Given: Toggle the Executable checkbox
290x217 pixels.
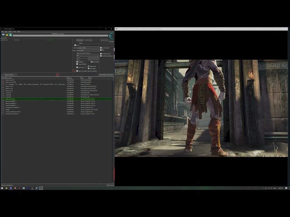Looking at the screenshot, I should (x=92, y=62).
